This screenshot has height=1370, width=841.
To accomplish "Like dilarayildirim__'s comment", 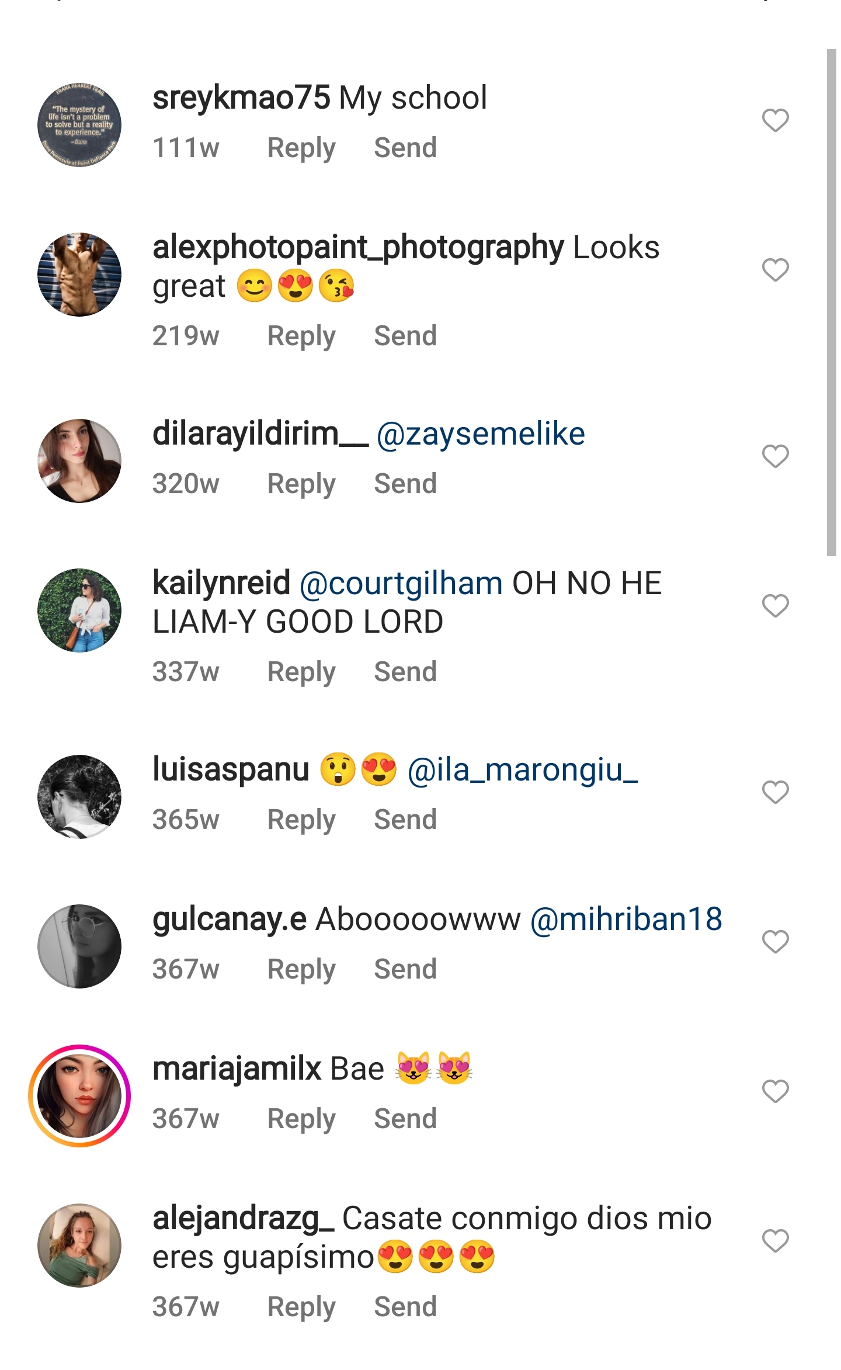I will 775,456.
